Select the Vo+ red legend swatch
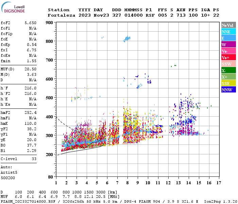 click(228, 57)
